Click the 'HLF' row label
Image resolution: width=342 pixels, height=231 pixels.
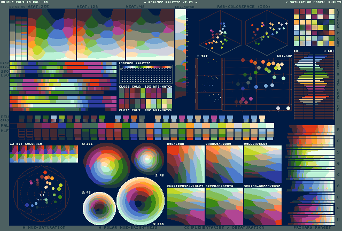pyautogui.click(x=5, y=130)
